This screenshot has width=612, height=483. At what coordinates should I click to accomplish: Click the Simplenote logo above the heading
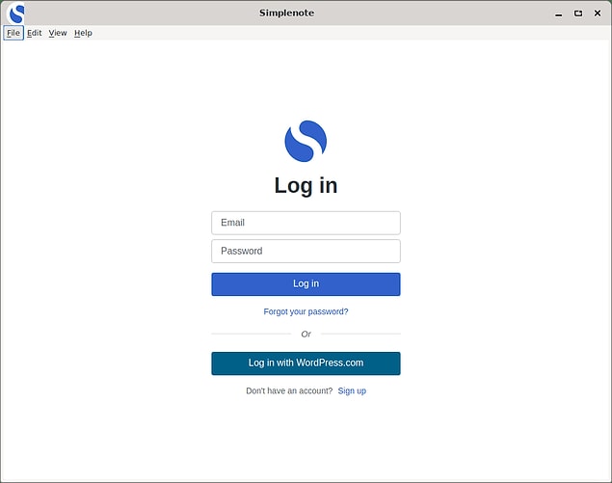pyautogui.click(x=306, y=141)
